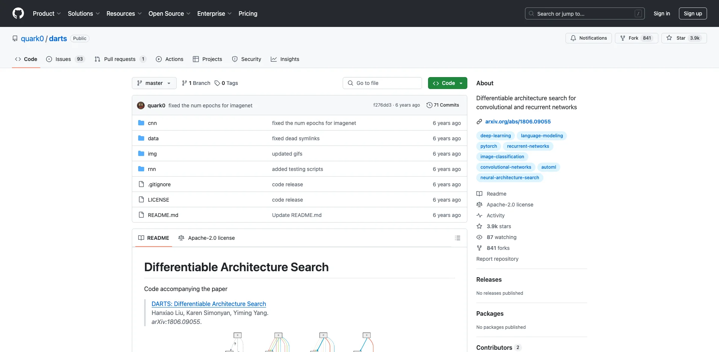Click the automl topic tag
Viewport: 719px width, 352px height.
(x=549, y=167)
